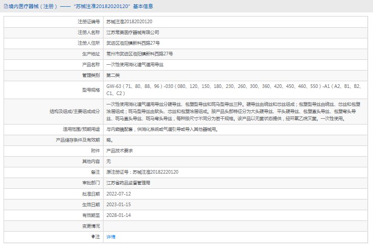The width and height of the screenshot is (373, 245).
Task: Click the expiry date 2028-01-14
Action: (x=119, y=215)
